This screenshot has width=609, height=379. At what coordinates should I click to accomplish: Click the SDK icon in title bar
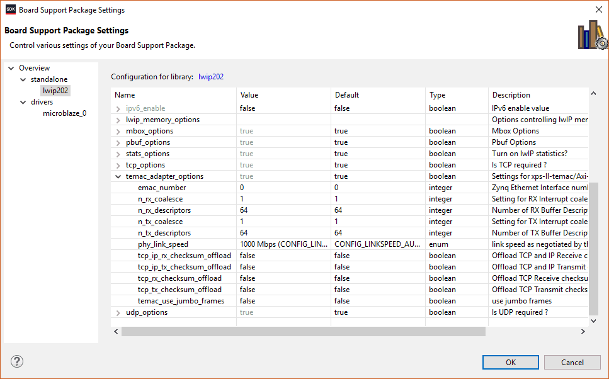coord(10,9)
